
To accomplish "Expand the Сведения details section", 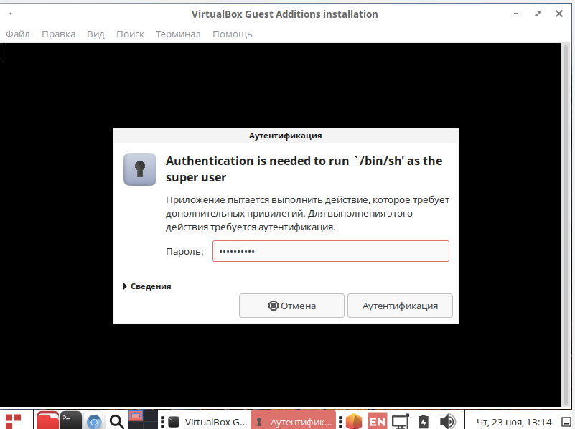I will 147,286.
